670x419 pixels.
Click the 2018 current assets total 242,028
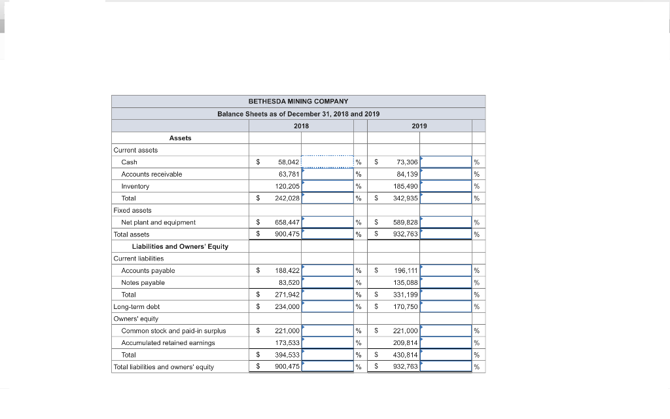click(287, 198)
